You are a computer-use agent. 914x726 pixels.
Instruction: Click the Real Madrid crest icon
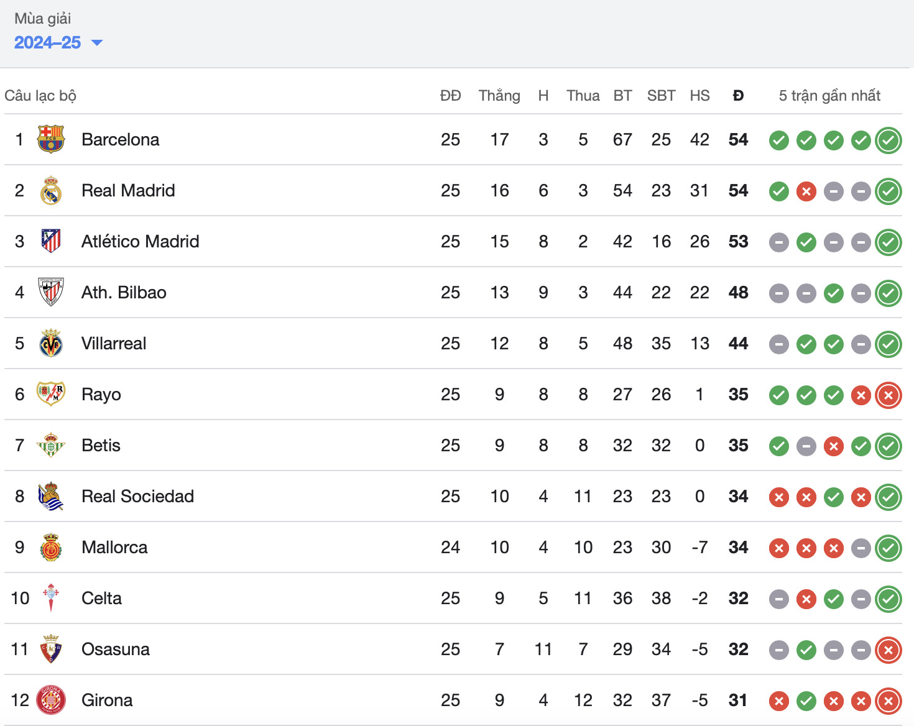51,190
